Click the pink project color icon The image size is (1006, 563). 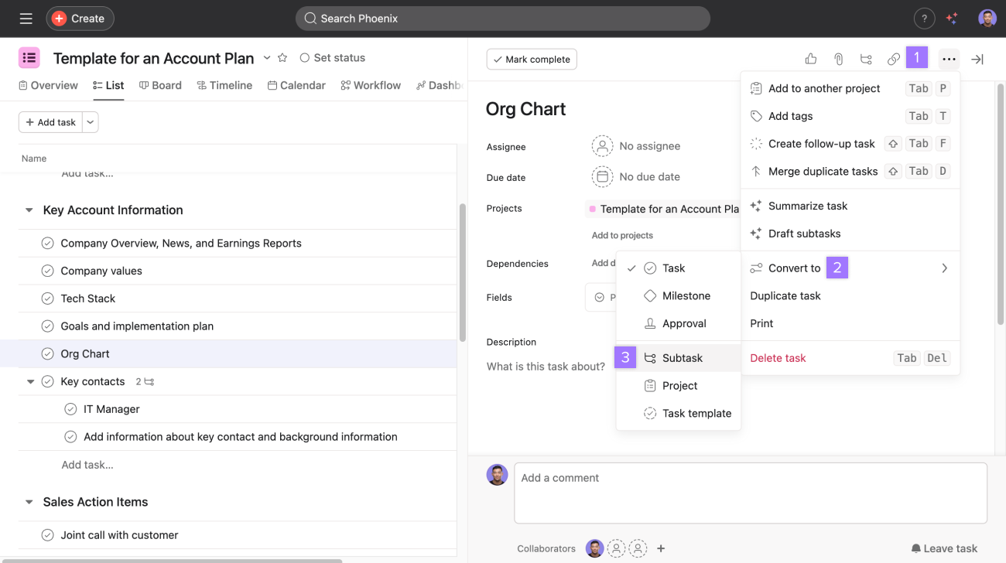29,58
